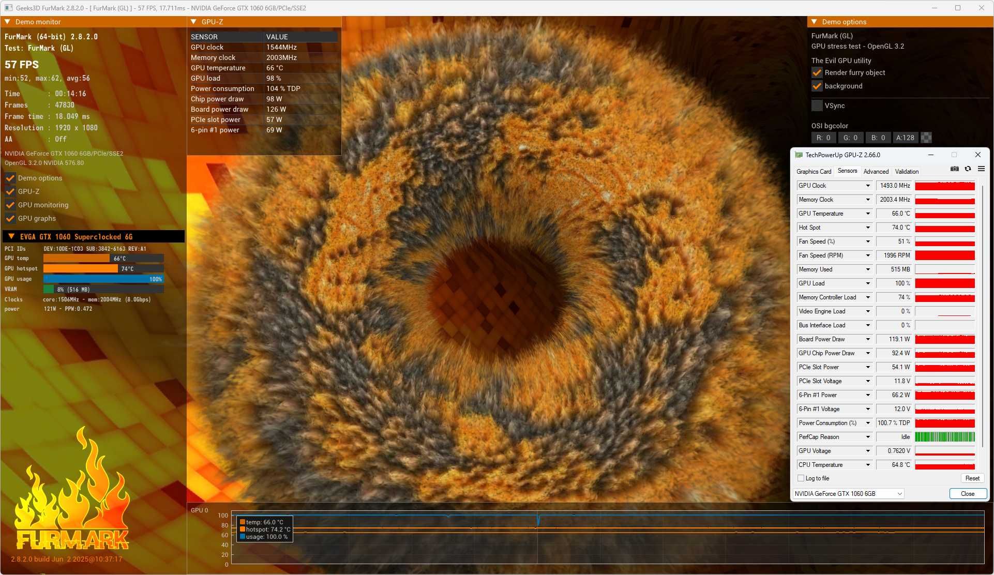Open the GPU Temperature sensor dropdown
This screenshot has height=575, width=994.
point(868,214)
